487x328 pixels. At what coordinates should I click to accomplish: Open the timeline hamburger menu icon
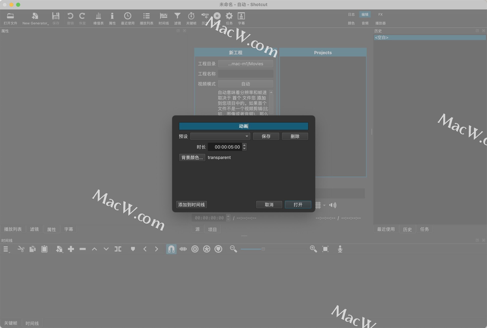pos(6,249)
